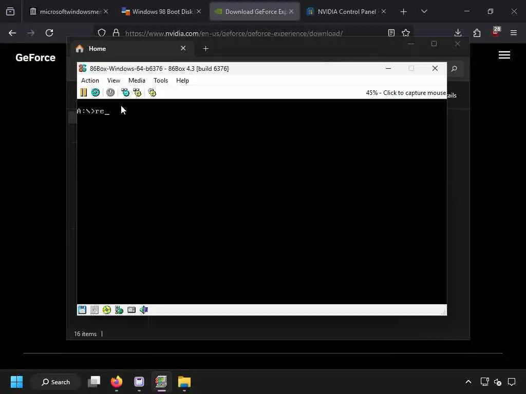Click the tray network display icon
Screen dimensions: 526x394
(484, 382)
